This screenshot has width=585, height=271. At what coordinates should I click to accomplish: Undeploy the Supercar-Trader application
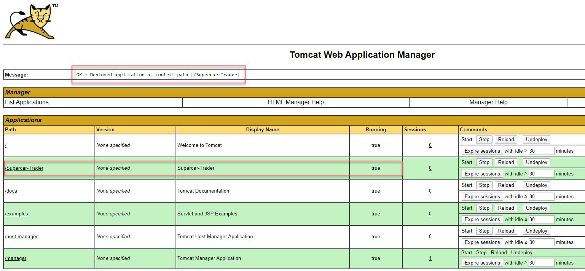pos(537,163)
